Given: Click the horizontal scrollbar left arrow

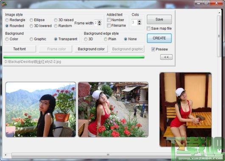Looking at the screenshot, I should click(x=6, y=155).
